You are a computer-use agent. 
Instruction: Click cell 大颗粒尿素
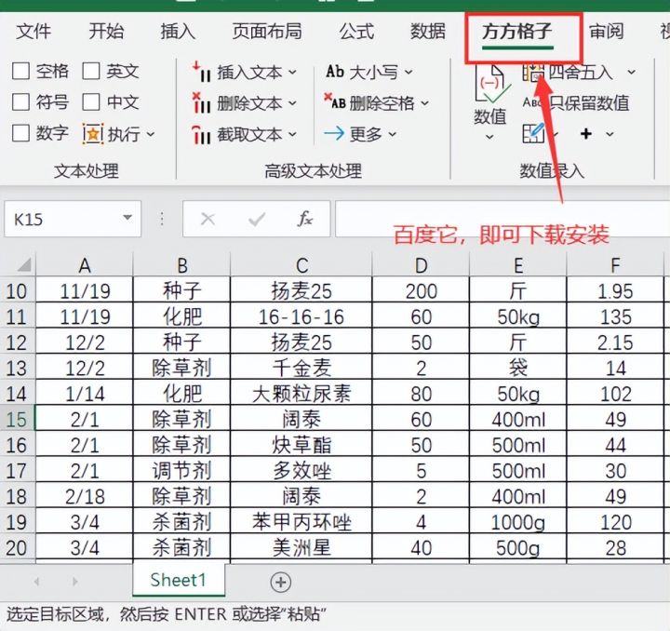[301, 394]
